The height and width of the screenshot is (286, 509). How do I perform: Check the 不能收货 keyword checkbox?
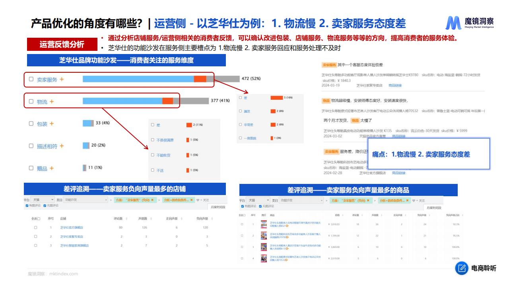[x=153, y=155]
